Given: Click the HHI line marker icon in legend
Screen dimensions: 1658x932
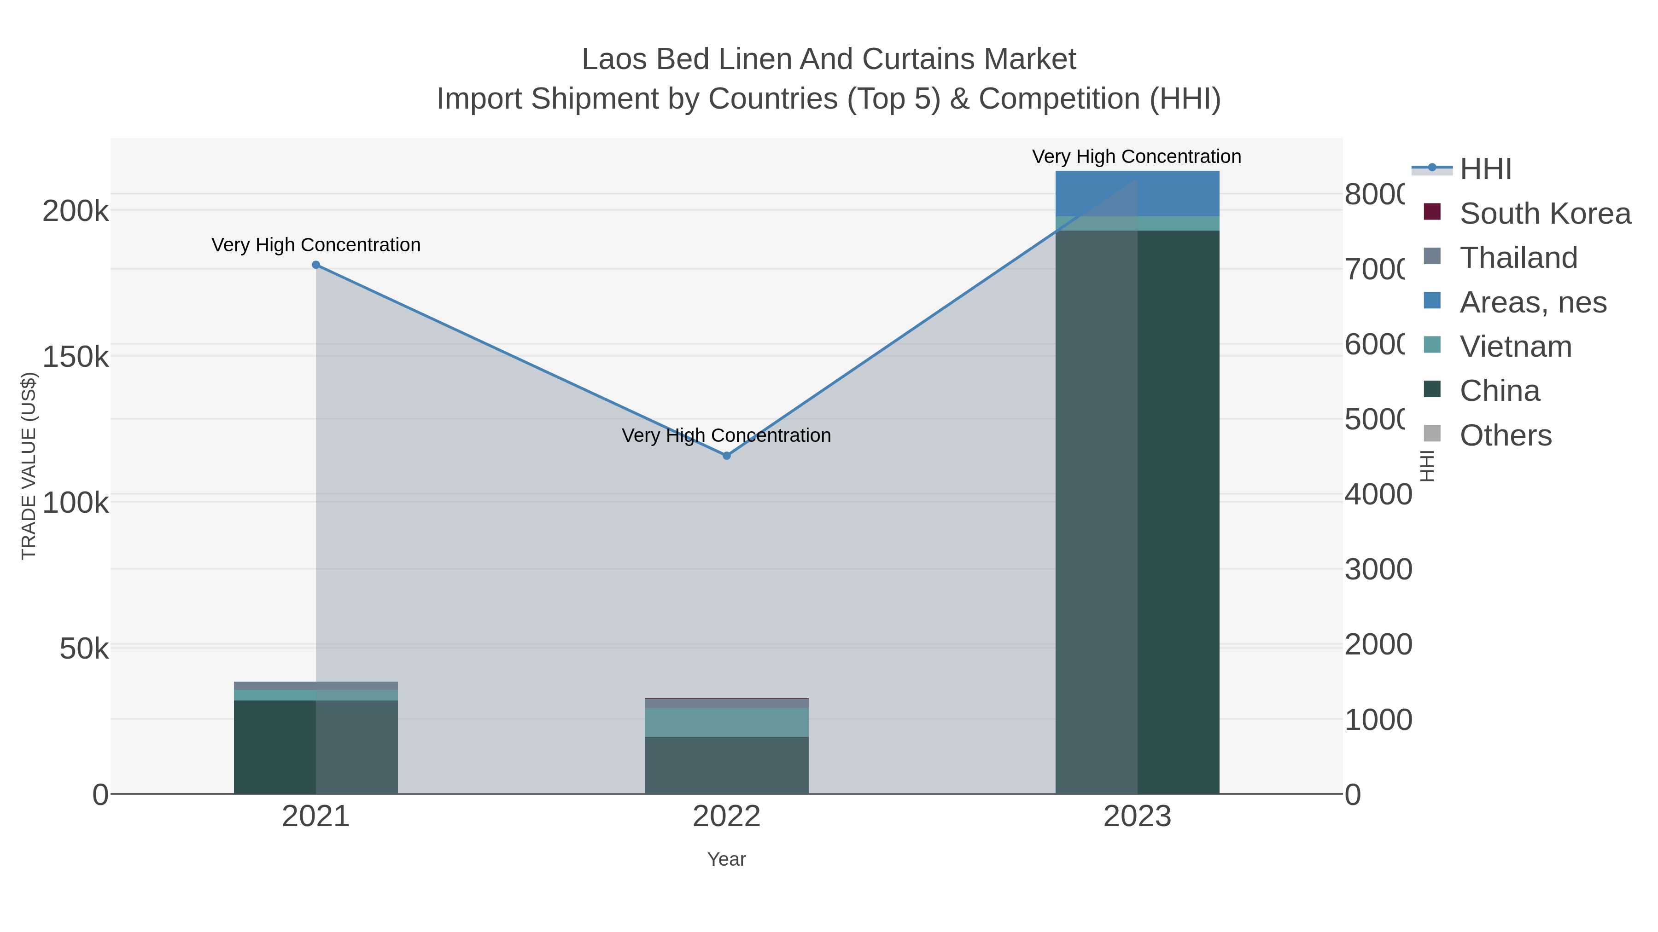Looking at the screenshot, I should click(x=1432, y=168).
